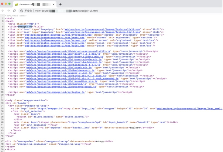Open the jquery.ba-bbq.min.js link
This screenshot has width=223, height=152.
[64, 62]
